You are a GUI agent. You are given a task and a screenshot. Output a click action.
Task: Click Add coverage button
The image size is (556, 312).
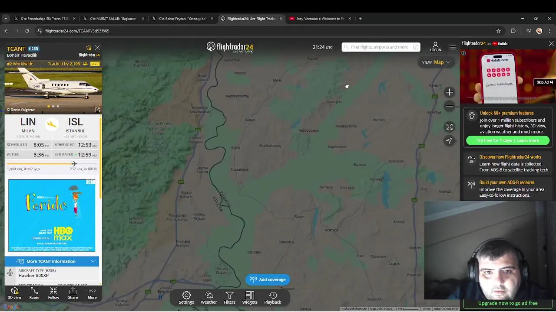pyautogui.click(x=268, y=279)
